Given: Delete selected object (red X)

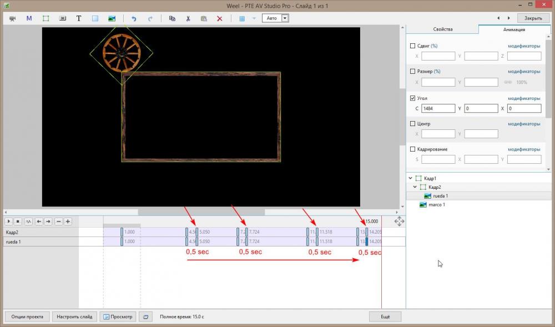Looking at the screenshot, I should (x=220, y=18).
